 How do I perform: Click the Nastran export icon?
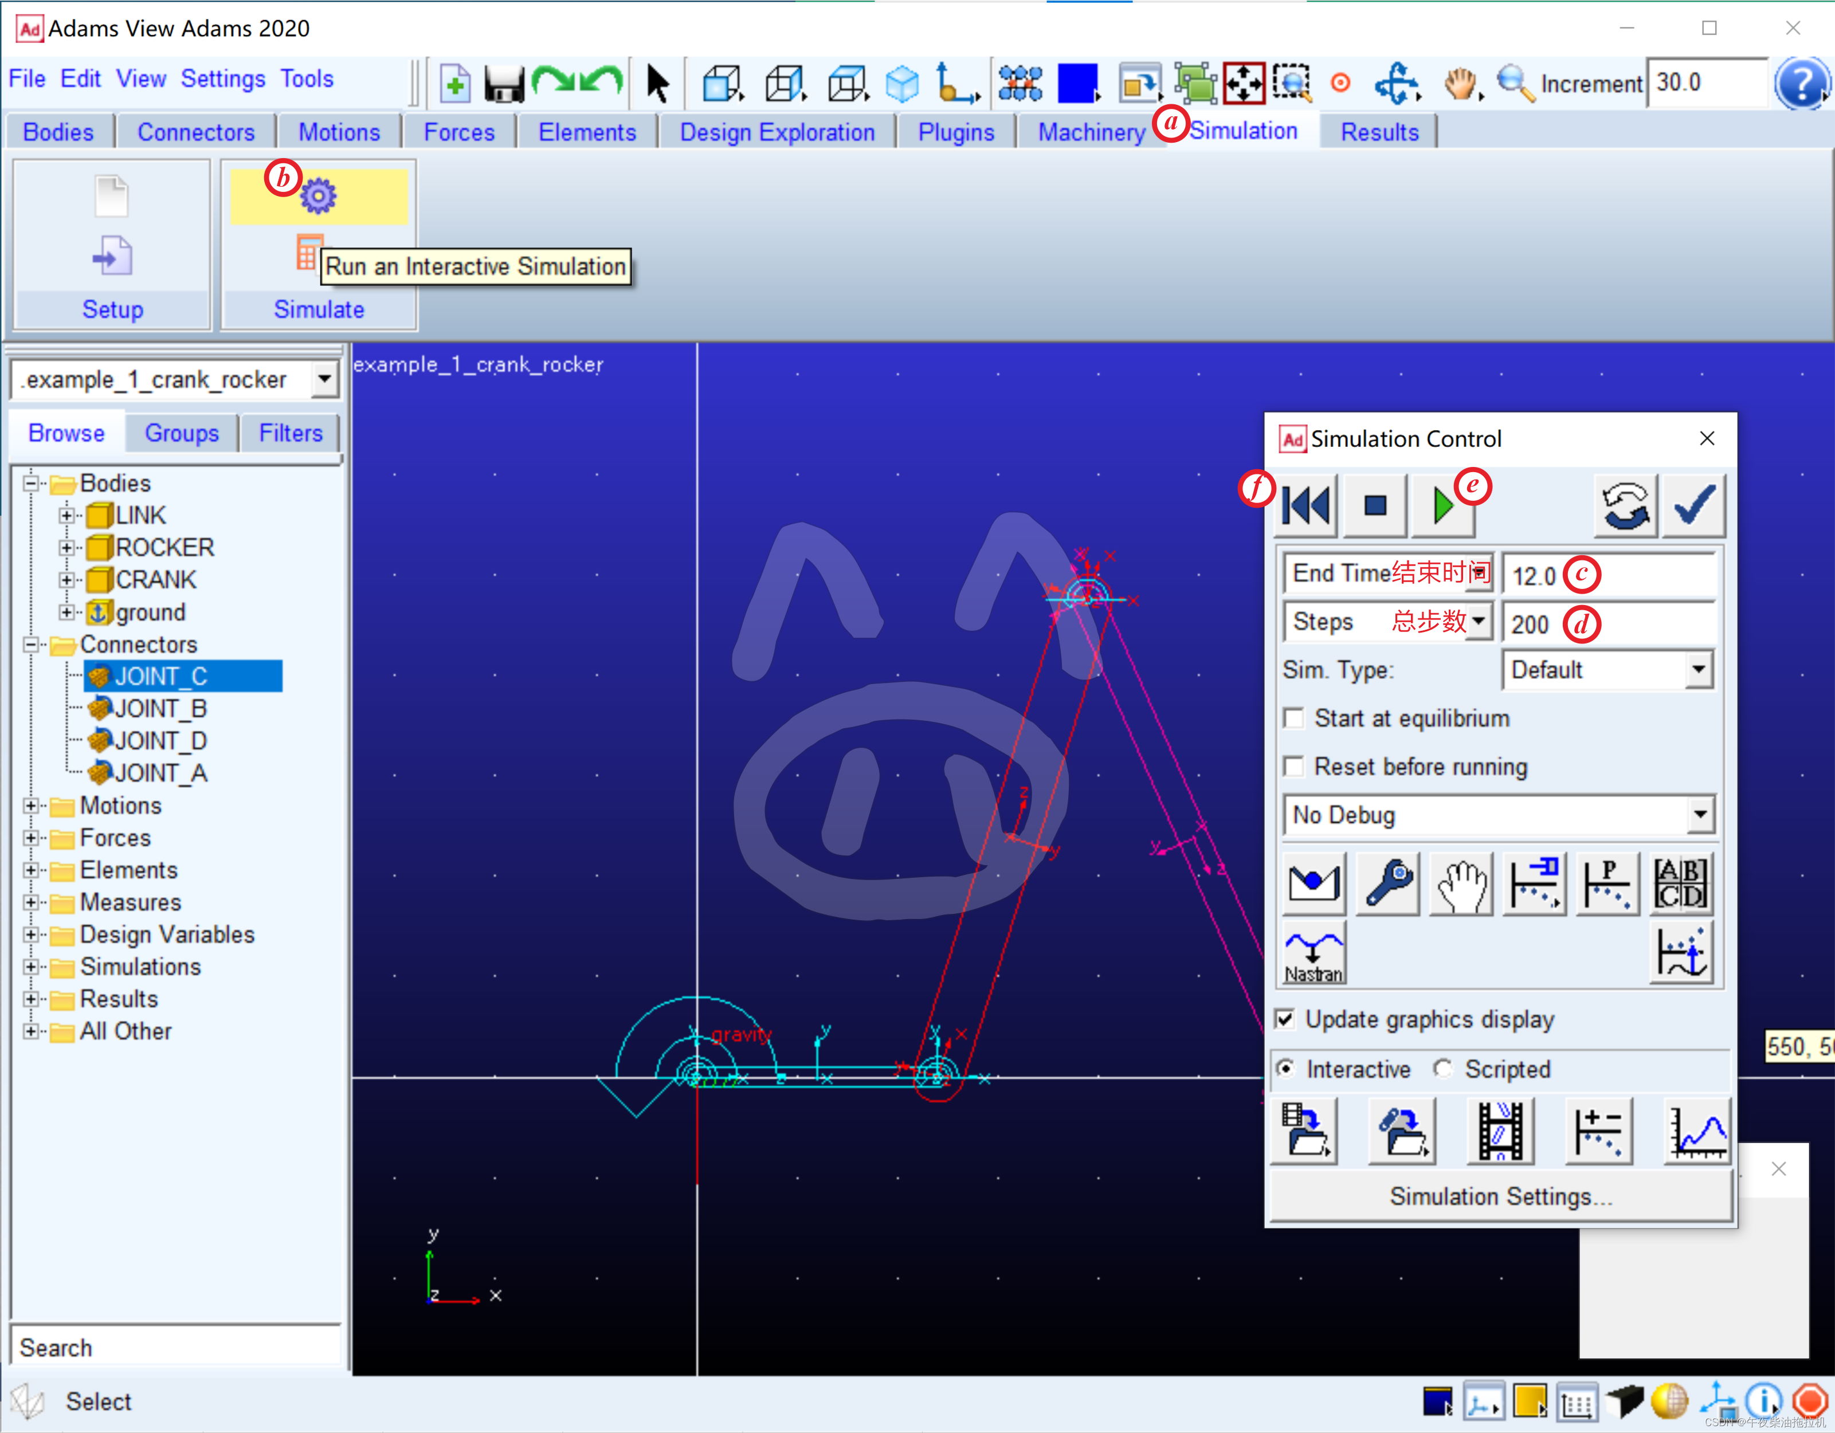pyautogui.click(x=1314, y=952)
